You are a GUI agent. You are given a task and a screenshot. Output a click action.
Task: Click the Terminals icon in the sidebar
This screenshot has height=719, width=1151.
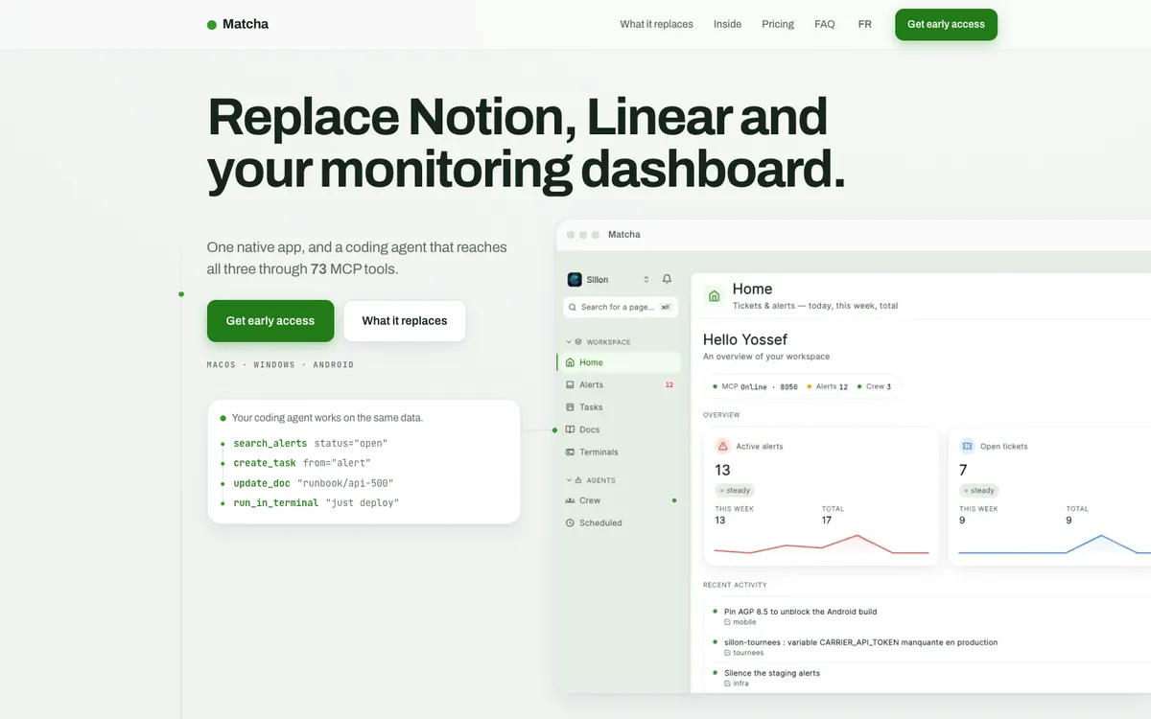point(570,452)
